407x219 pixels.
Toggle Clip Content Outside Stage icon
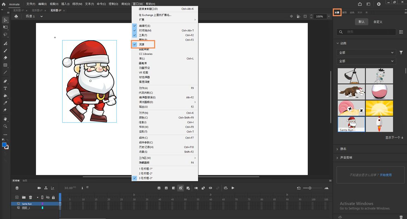click(x=305, y=17)
